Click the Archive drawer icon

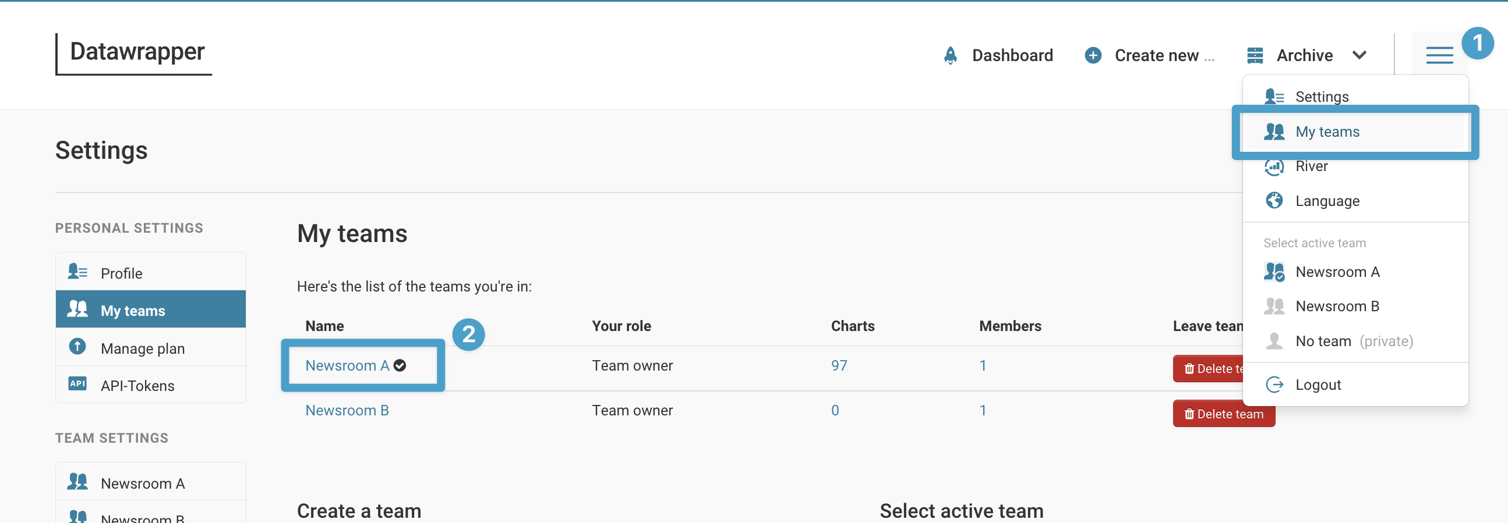(x=1255, y=55)
